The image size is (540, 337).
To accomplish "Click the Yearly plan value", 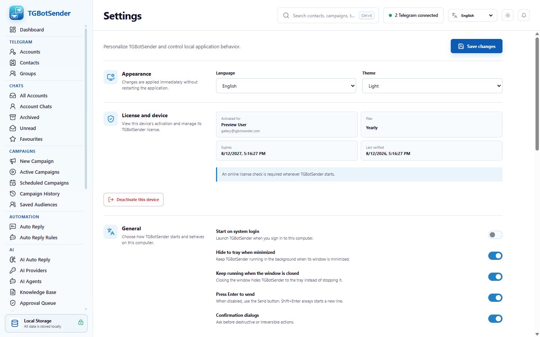I will [x=372, y=128].
